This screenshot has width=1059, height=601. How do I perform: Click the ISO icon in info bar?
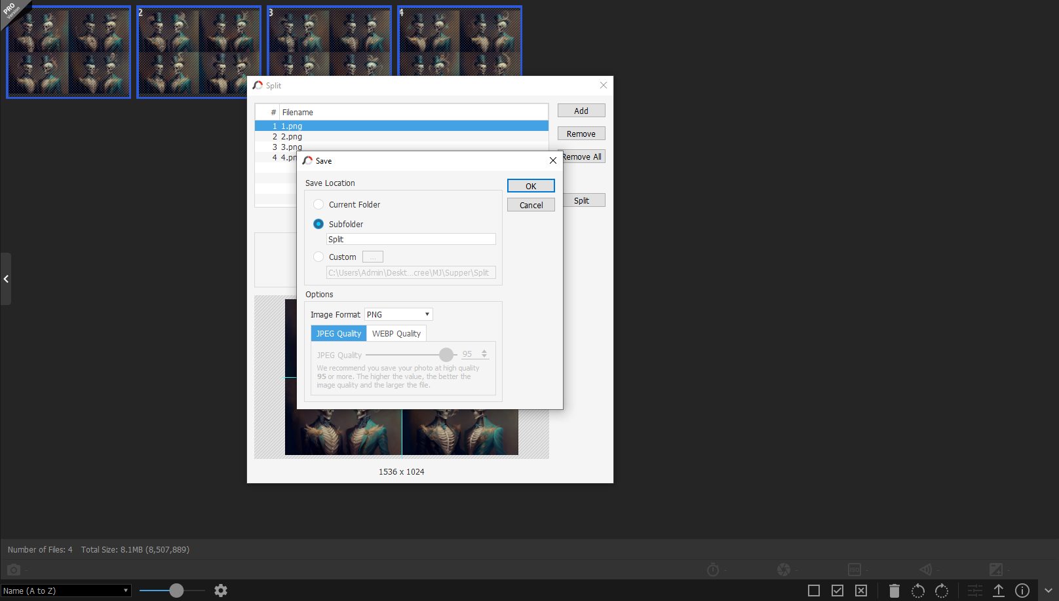pos(855,570)
